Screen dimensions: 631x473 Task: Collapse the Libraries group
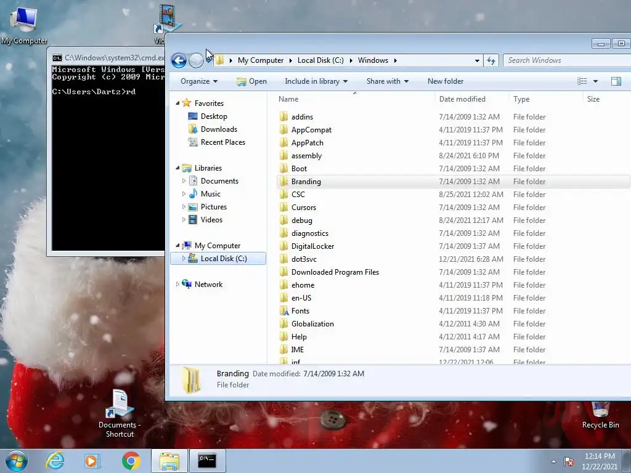[177, 168]
